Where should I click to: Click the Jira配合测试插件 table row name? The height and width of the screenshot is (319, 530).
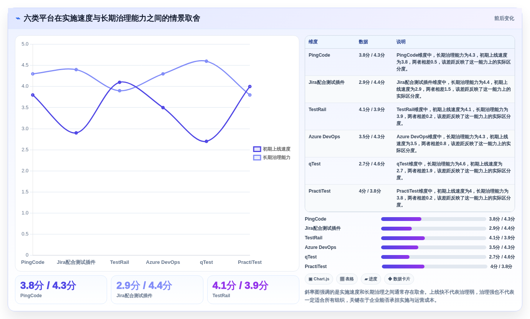[327, 82]
